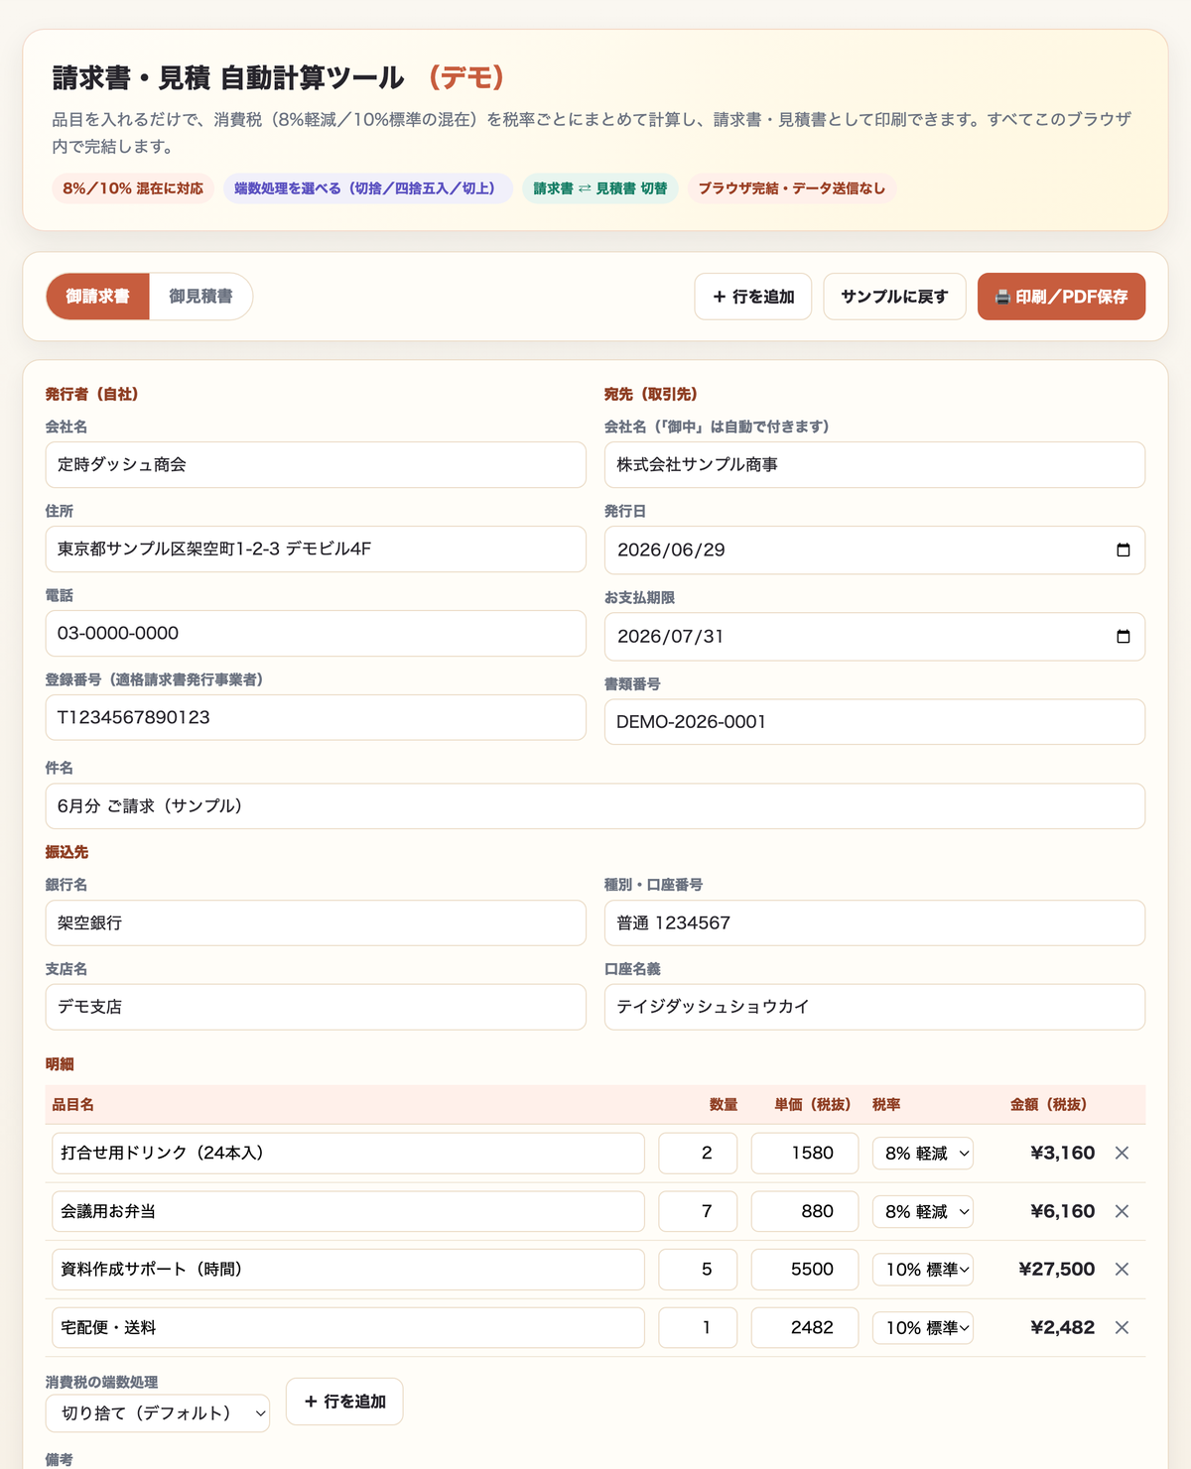Open the 発行日 calendar picker icon
Viewport: 1191px width, 1469px height.
click(1123, 550)
